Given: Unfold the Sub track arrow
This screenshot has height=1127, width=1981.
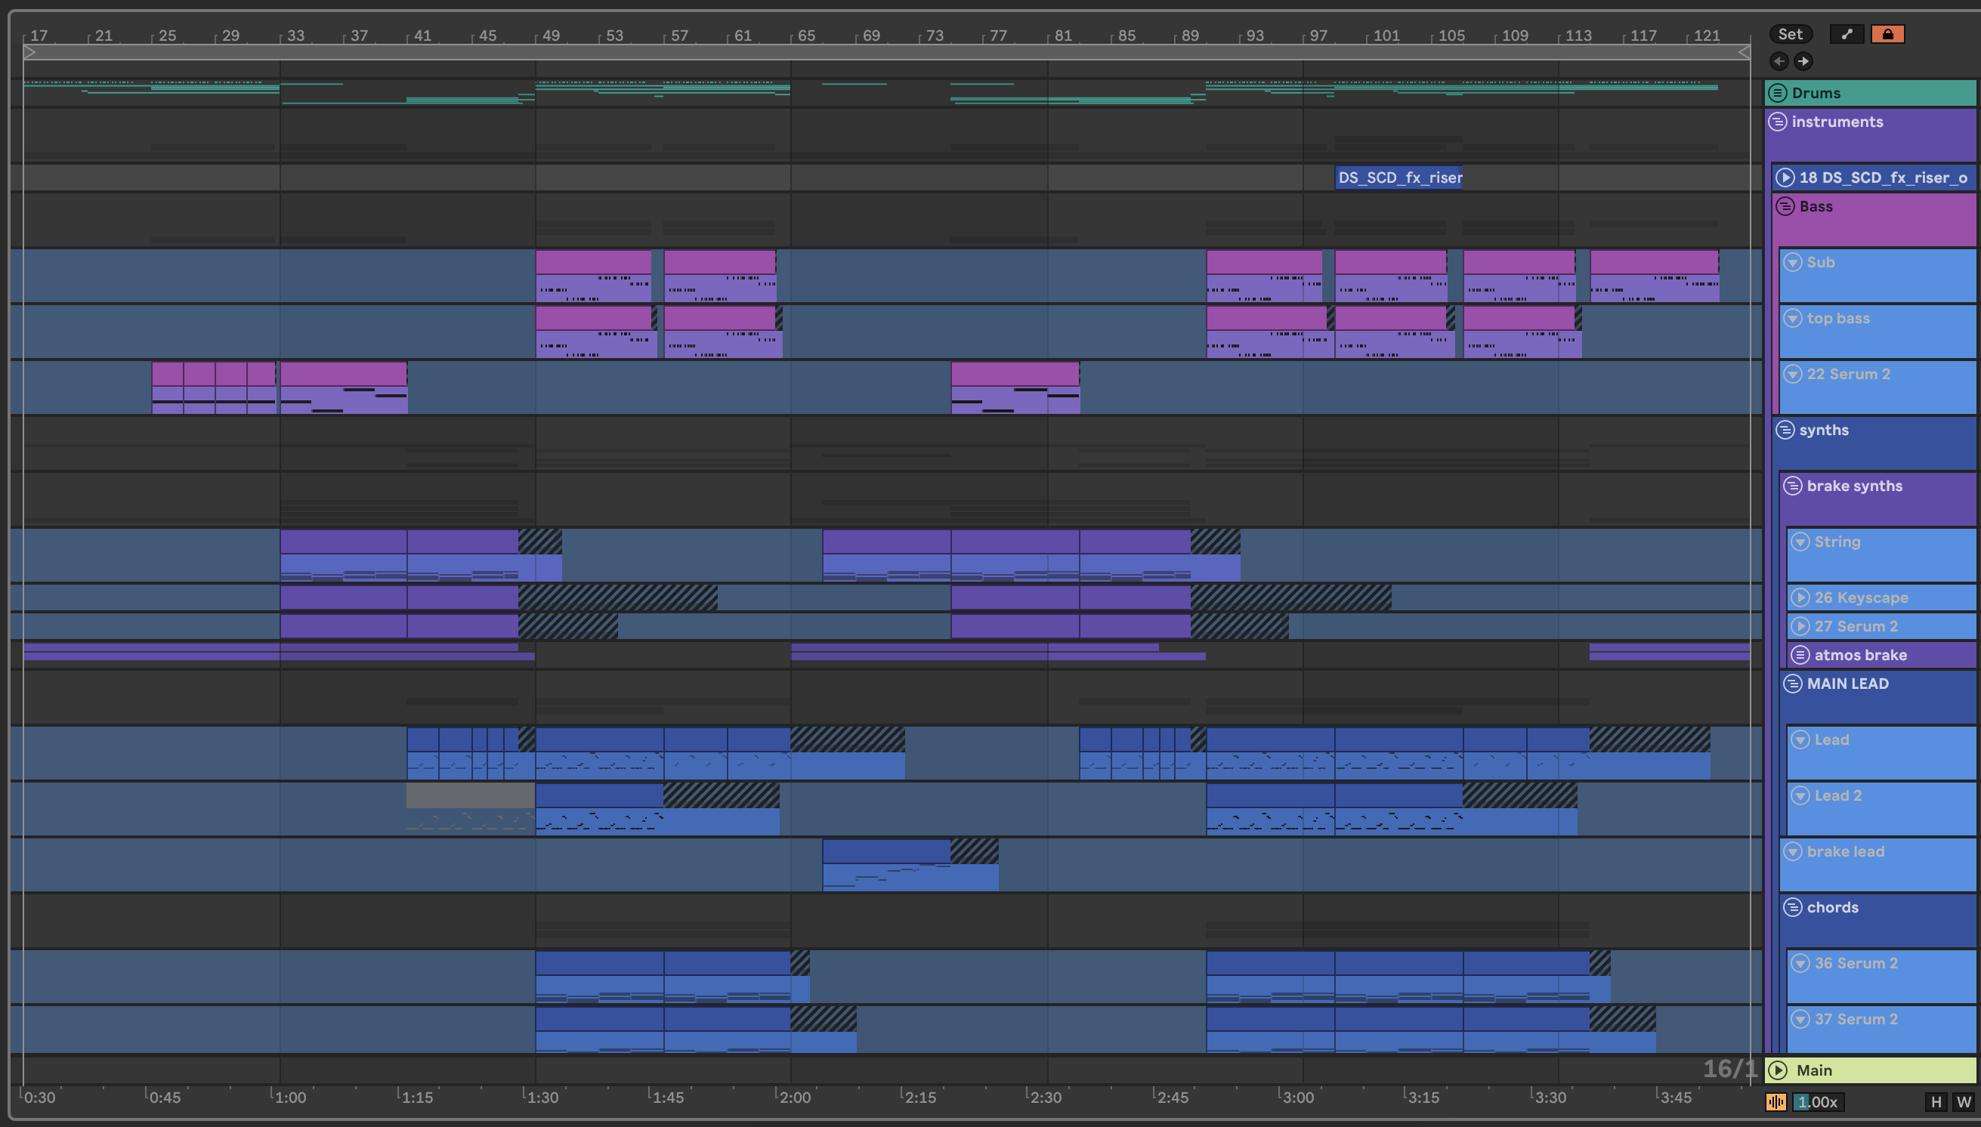Looking at the screenshot, I should (1793, 262).
